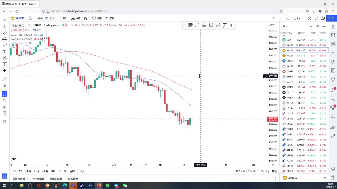This screenshot has height=189, width=337.
Task: Pick rectangle tool in floating toolbar
Action: click(211, 25)
